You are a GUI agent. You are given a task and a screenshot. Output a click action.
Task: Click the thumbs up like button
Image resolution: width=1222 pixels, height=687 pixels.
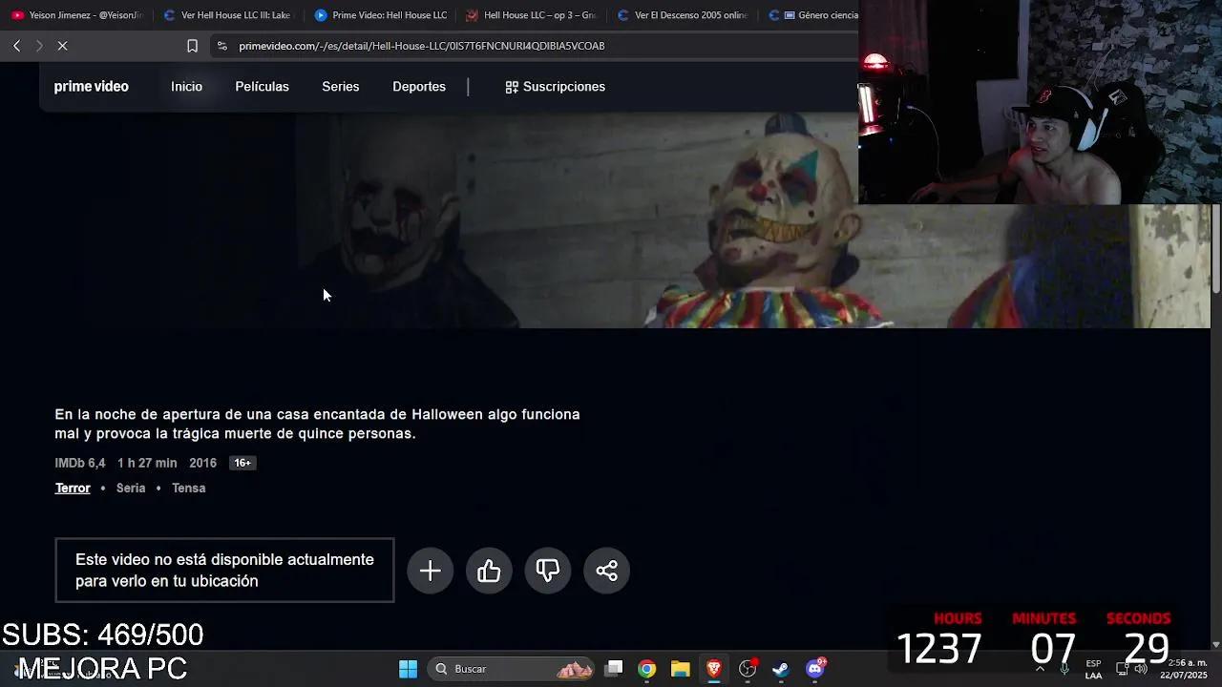pyautogui.click(x=489, y=571)
